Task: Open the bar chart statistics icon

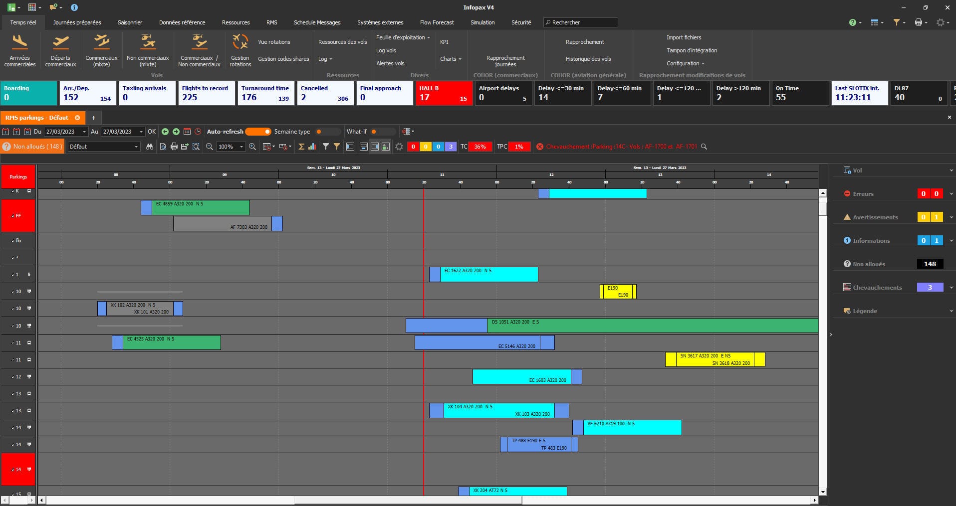Action: (311, 147)
